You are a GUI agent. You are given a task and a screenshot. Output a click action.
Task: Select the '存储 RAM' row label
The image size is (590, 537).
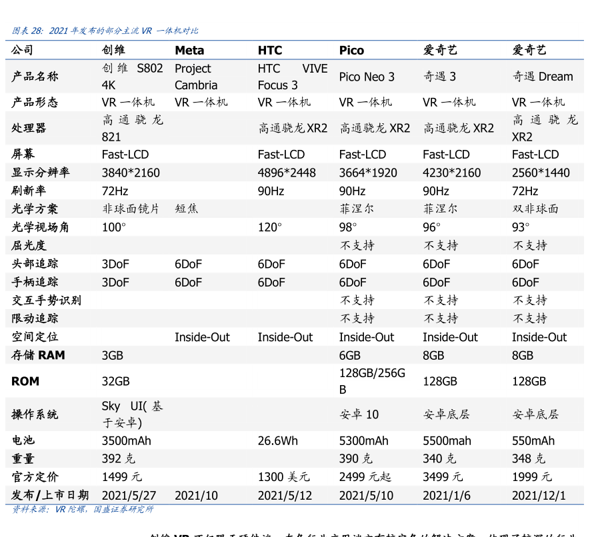[38, 355]
